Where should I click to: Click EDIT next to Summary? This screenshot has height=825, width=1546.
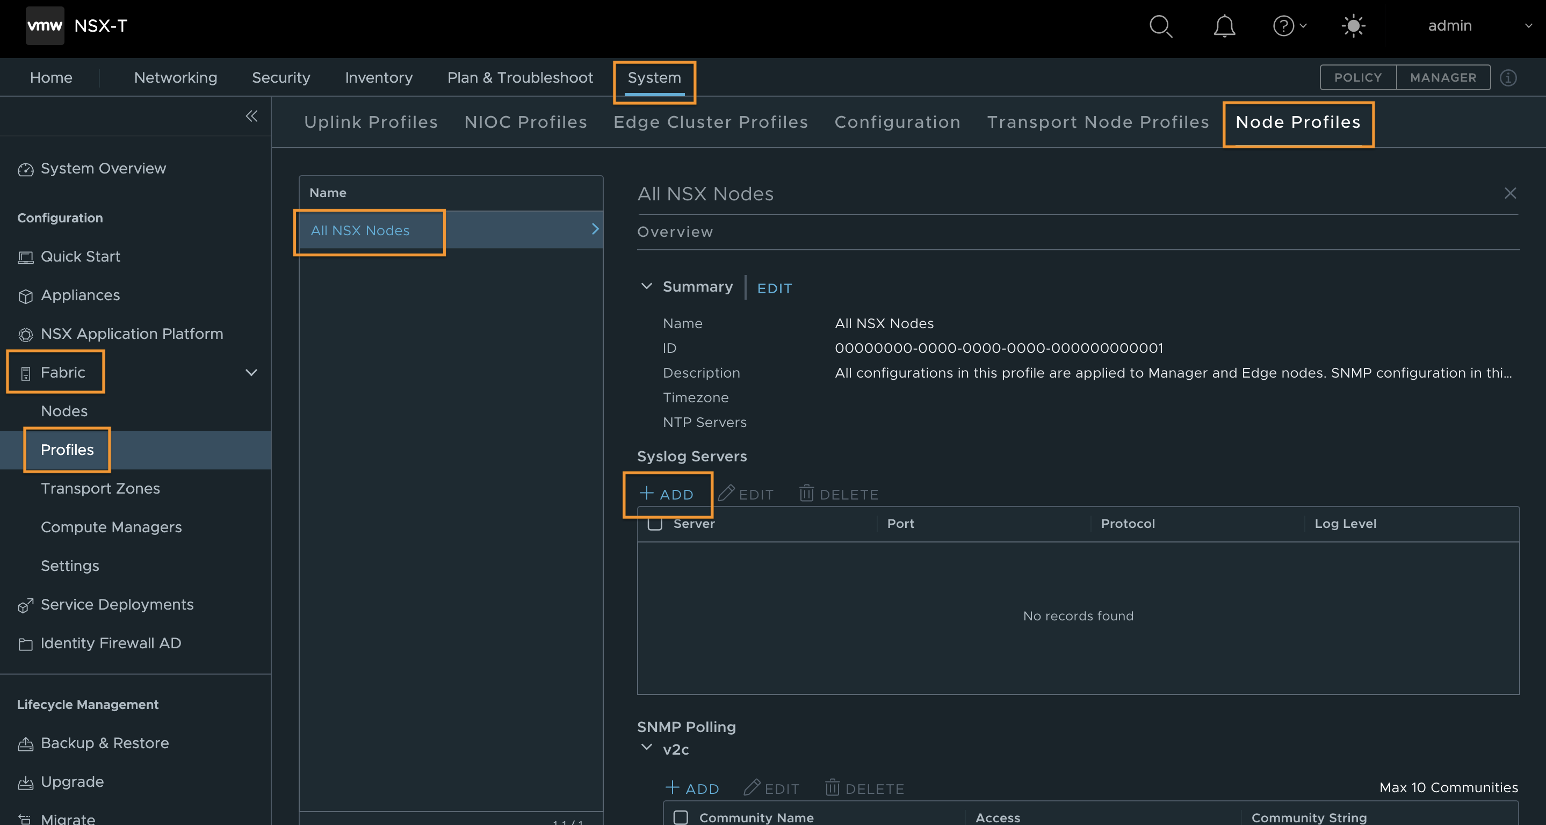[x=774, y=288]
